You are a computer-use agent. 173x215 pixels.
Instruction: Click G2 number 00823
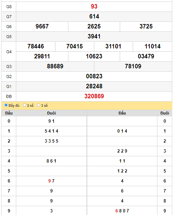coord(94,76)
